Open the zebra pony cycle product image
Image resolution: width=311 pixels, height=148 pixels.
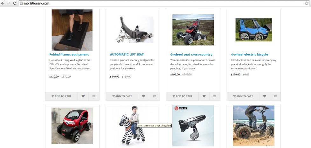[x=132, y=125]
